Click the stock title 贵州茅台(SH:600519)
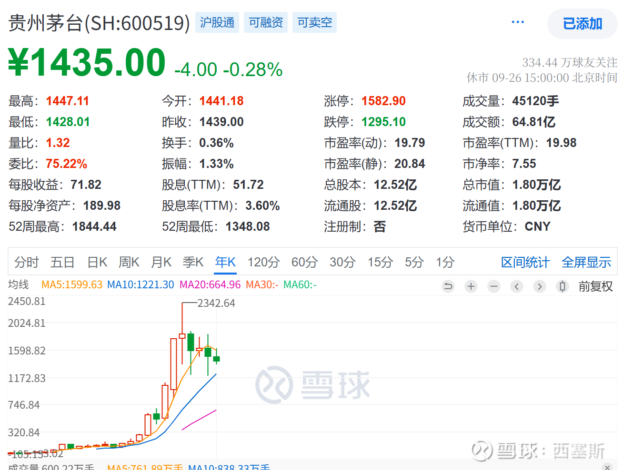This screenshot has height=470, width=623. pos(99,23)
